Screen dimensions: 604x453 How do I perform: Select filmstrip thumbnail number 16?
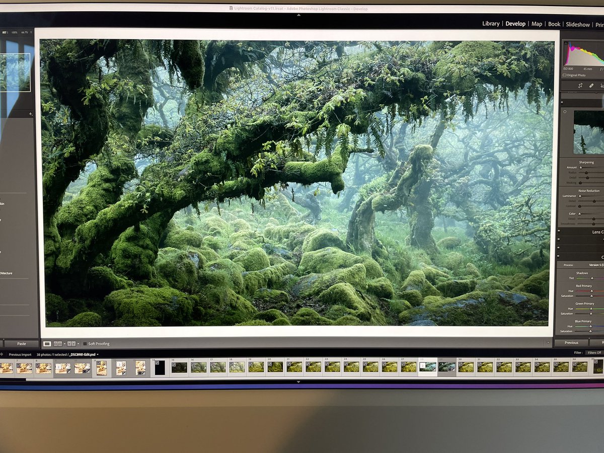tap(198, 367)
